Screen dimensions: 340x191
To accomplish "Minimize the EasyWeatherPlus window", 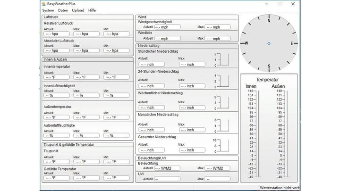I will click(x=267, y=4).
